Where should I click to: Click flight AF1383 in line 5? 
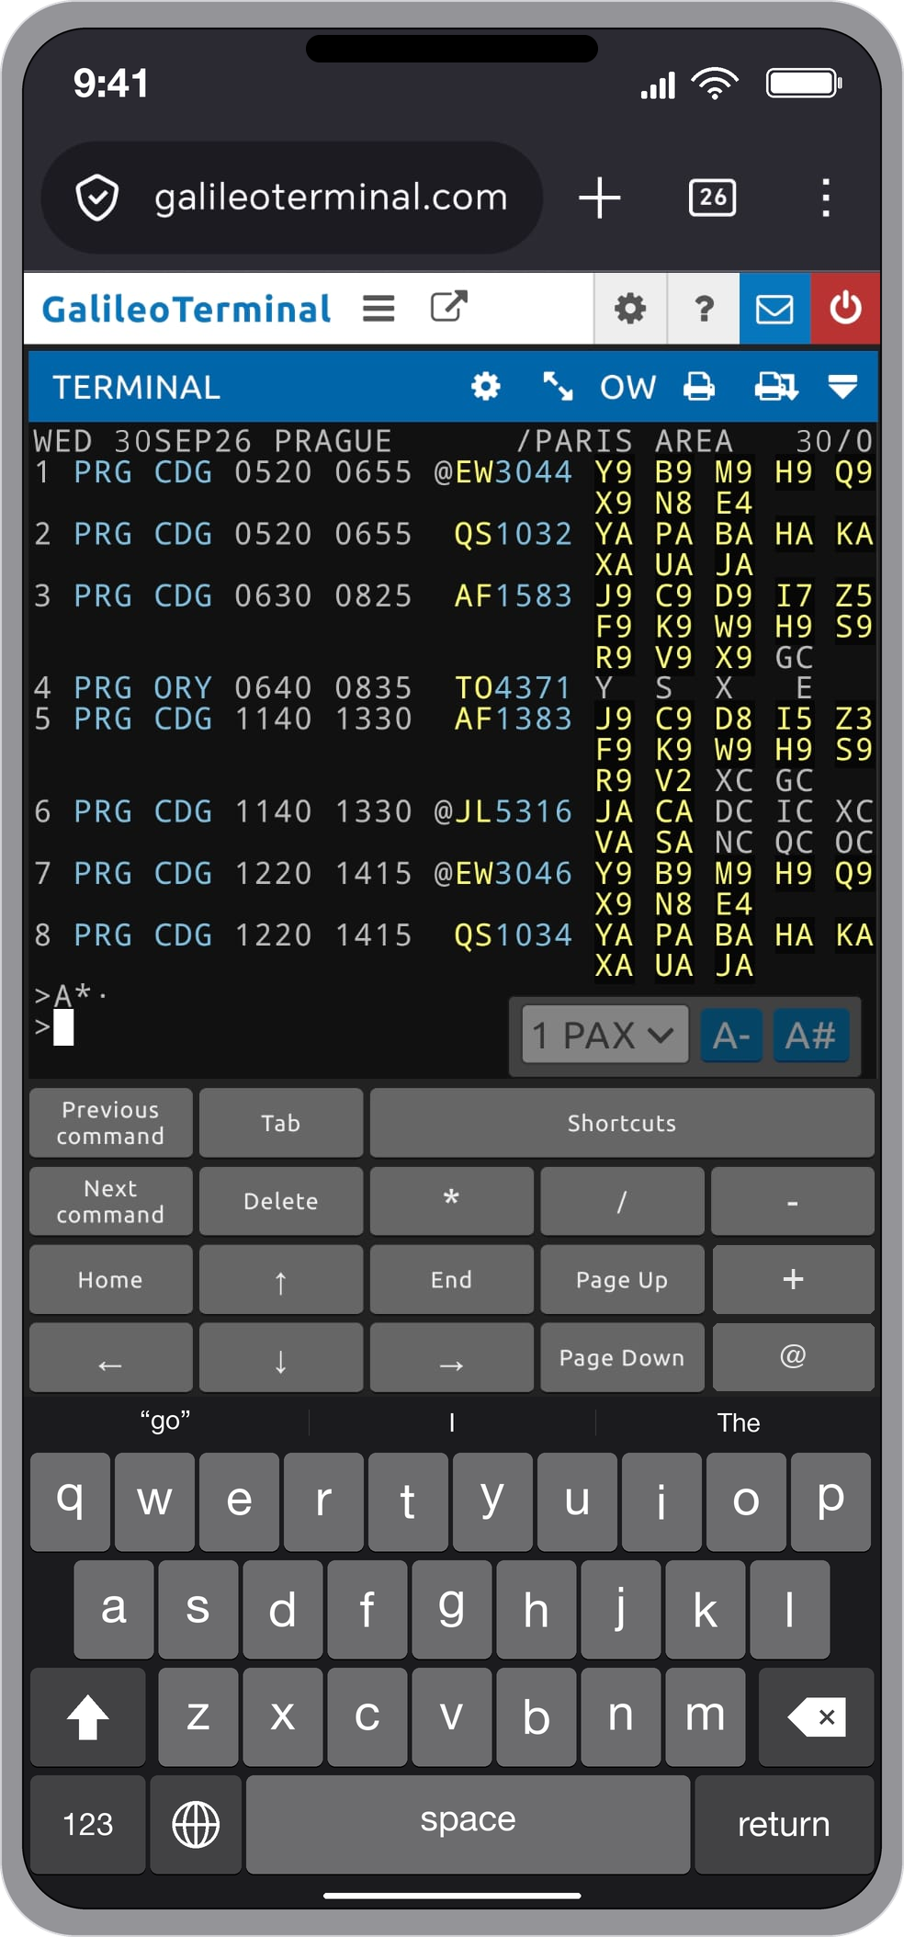513,719
